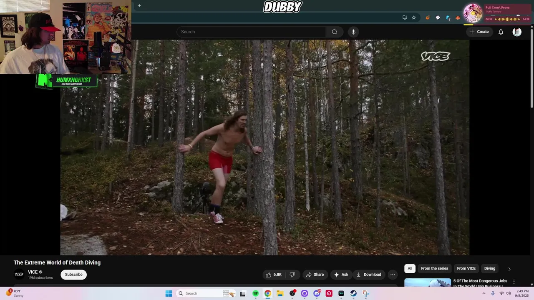Click the Full Court Press album art

pos(473,13)
